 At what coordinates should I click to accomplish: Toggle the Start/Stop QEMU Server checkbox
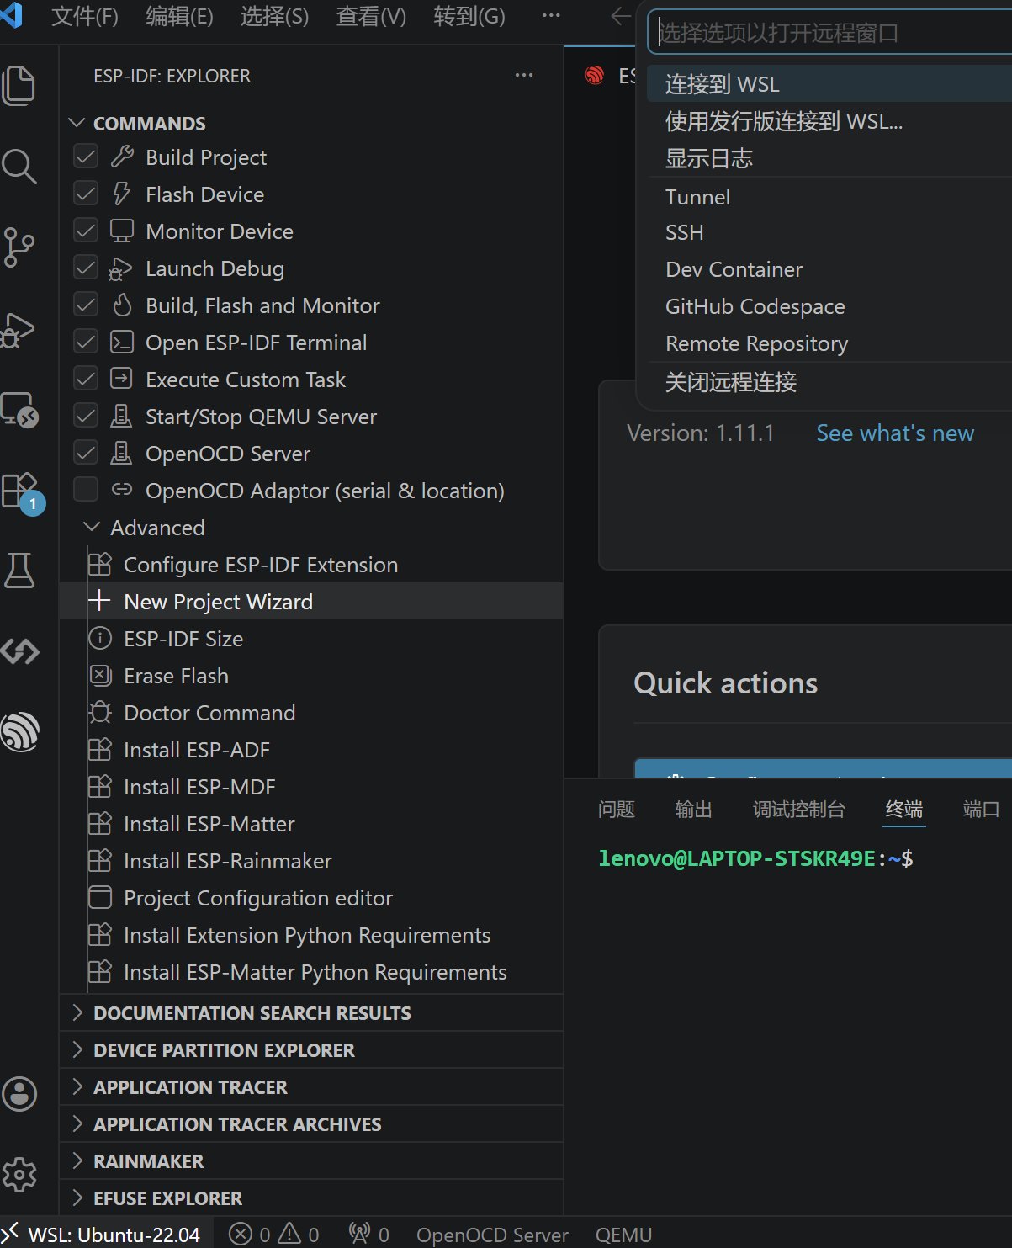(x=86, y=416)
